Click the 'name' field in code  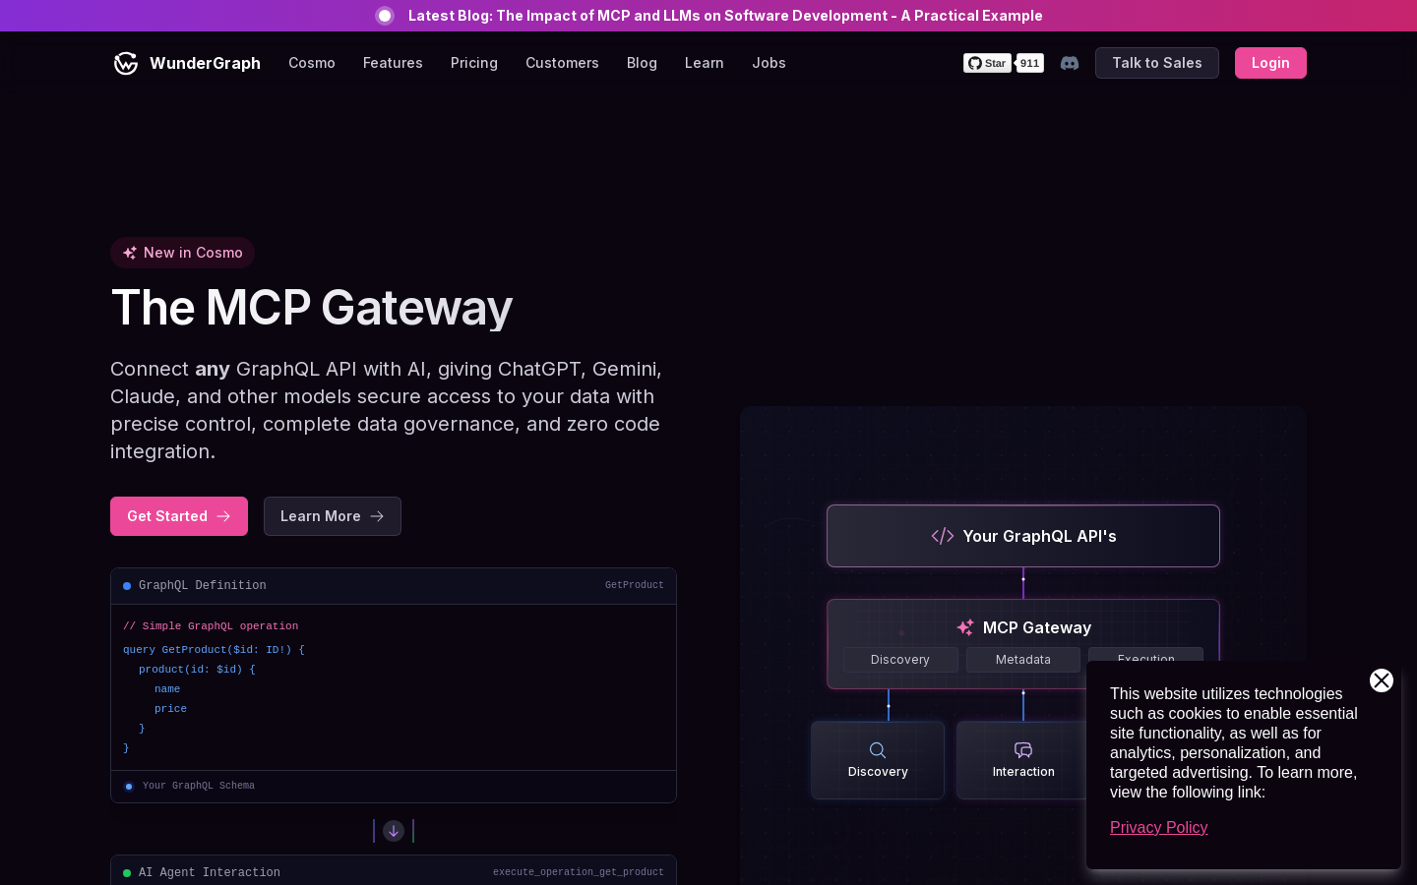click(167, 689)
